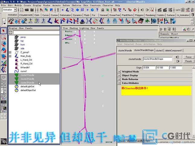This screenshot has height=146, width=195.
Task: Click the save scene disk icon
Action: [32, 10]
